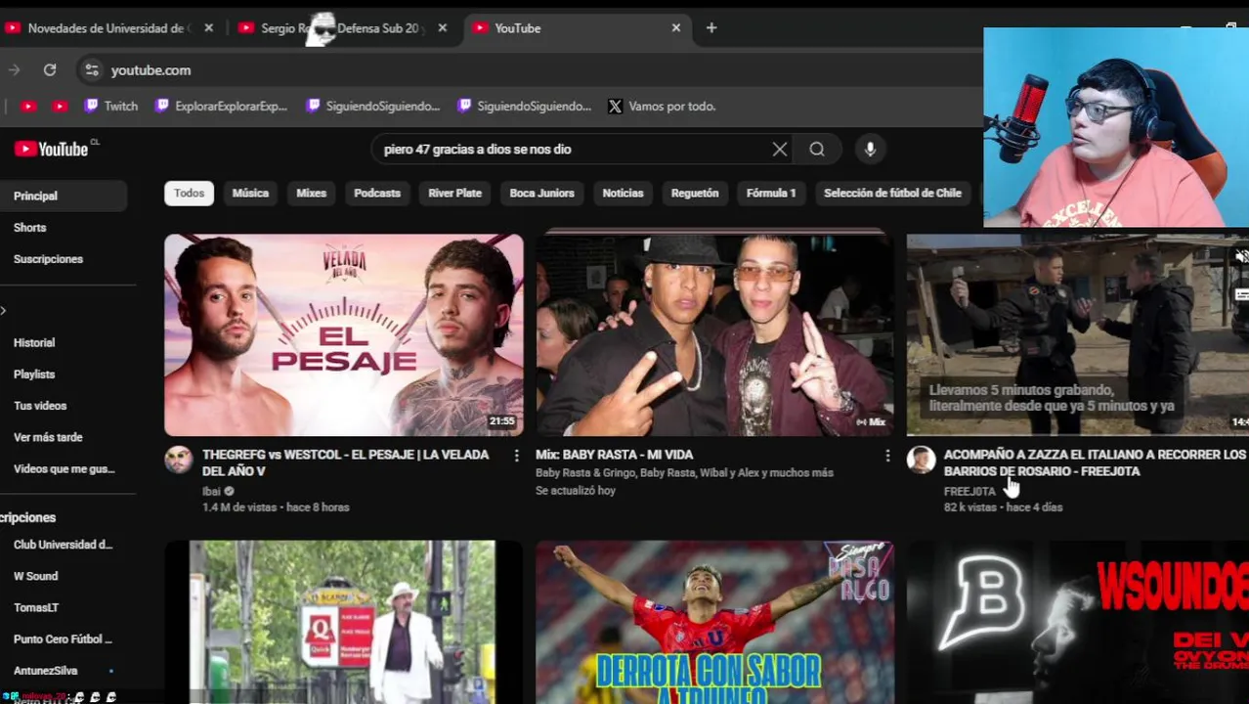The image size is (1249, 704).
Task: Select the Todos filter chip
Action: [x=189, y=194]
